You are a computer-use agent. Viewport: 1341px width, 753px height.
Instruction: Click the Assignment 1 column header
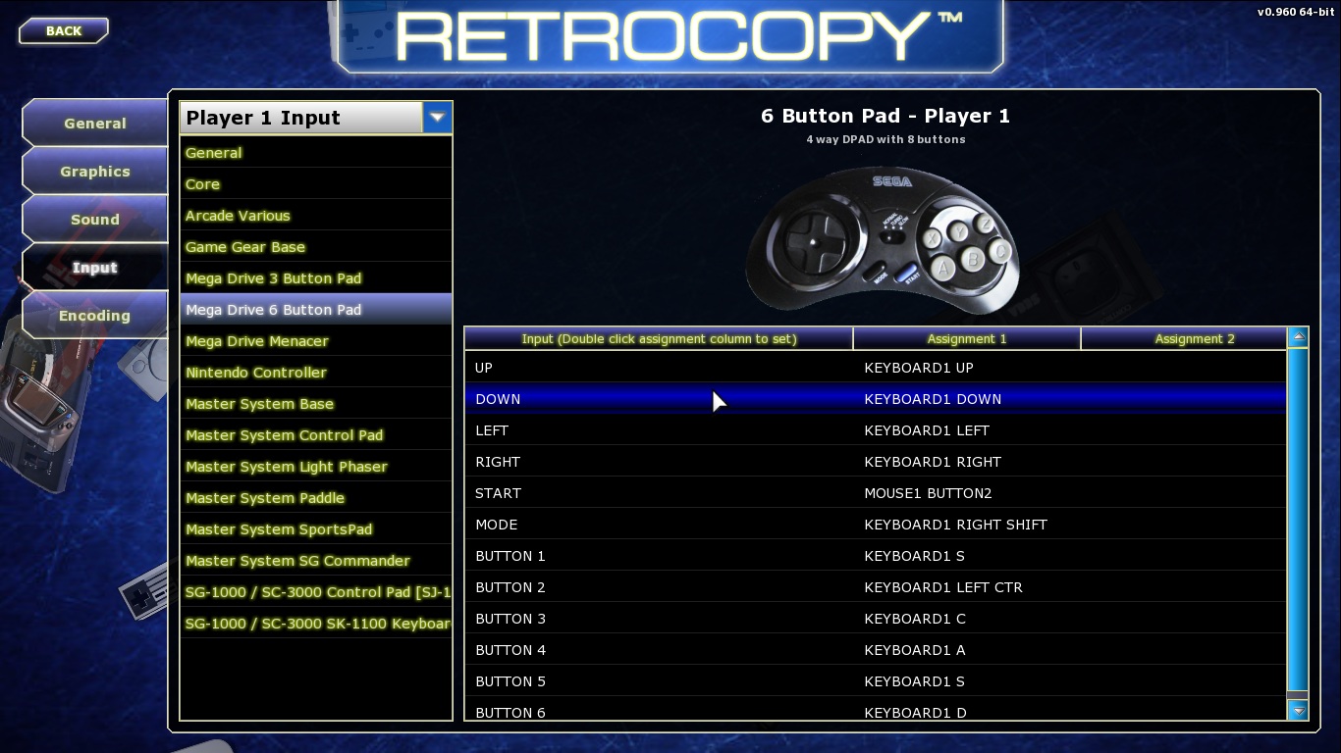coord(966,339)
